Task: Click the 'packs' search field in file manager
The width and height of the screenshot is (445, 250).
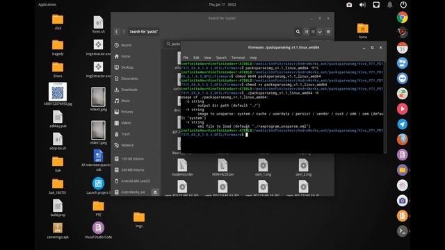Action: click(172, 44)
